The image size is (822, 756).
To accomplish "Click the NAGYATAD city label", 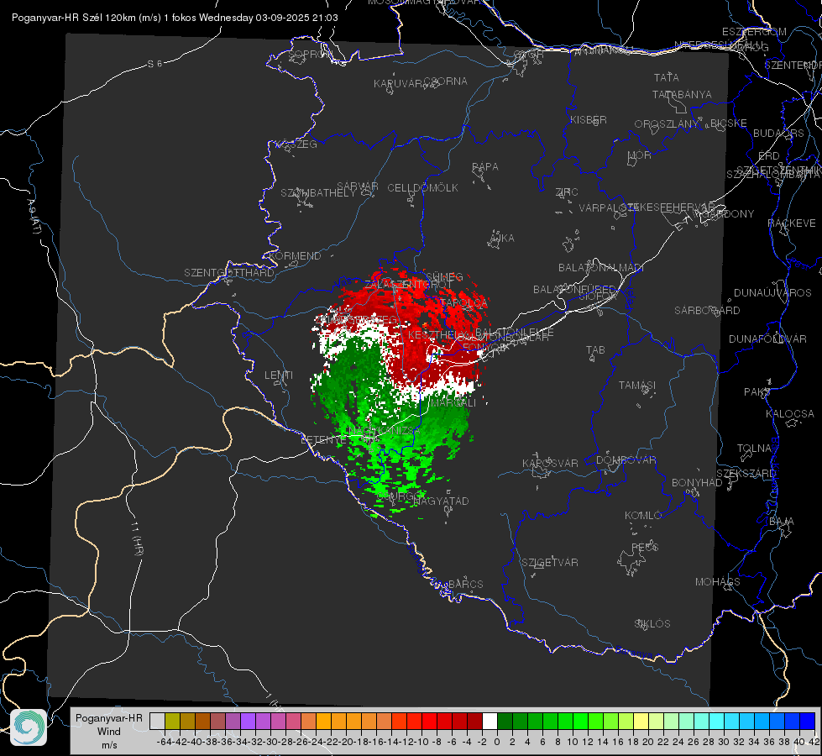I will click(x=442, y=501).
